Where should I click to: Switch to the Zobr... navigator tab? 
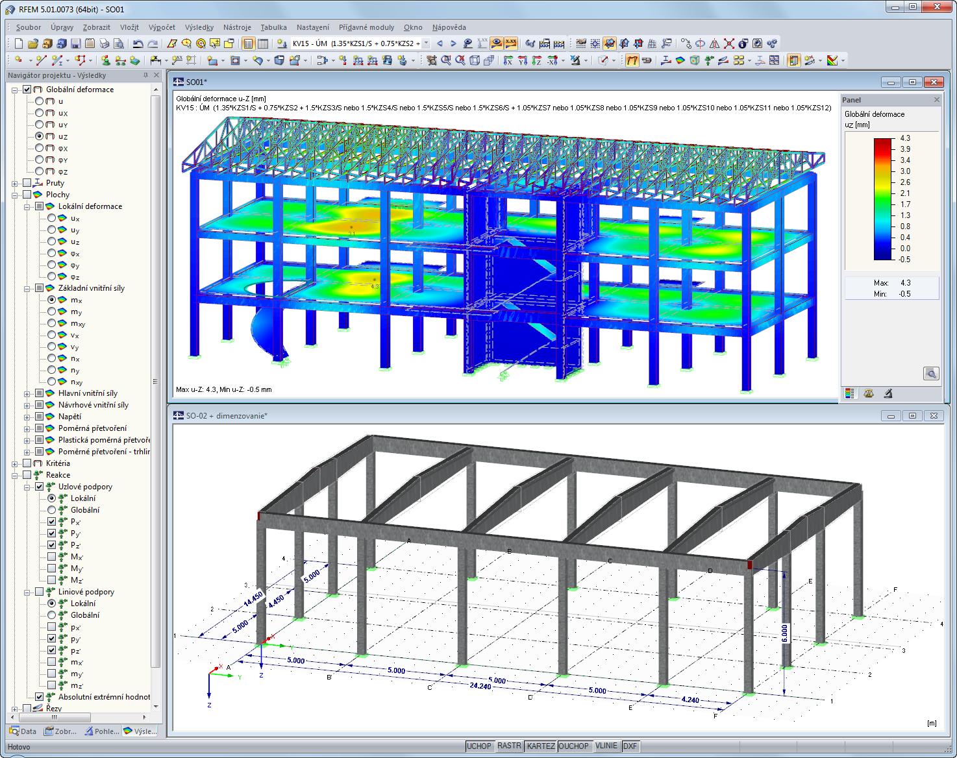pyautogui.click(x=60, y=731)
